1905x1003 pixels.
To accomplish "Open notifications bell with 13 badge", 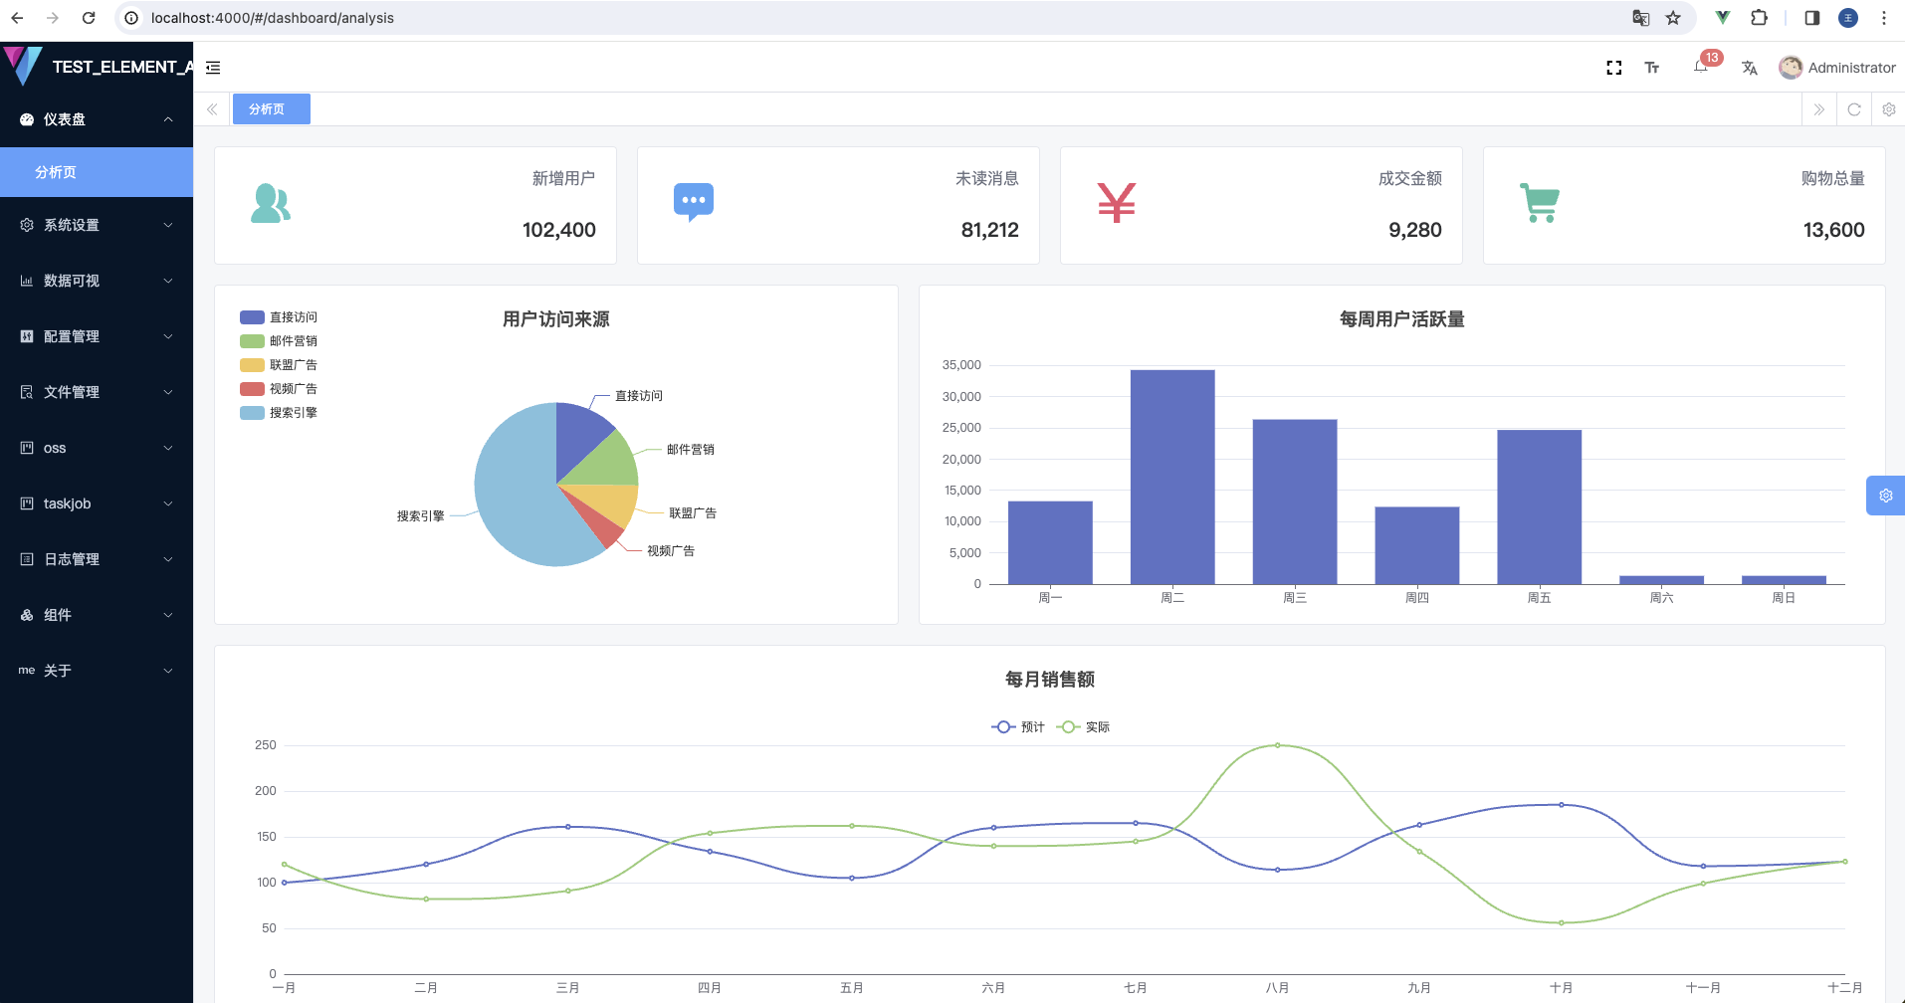I will (1701, 67).
